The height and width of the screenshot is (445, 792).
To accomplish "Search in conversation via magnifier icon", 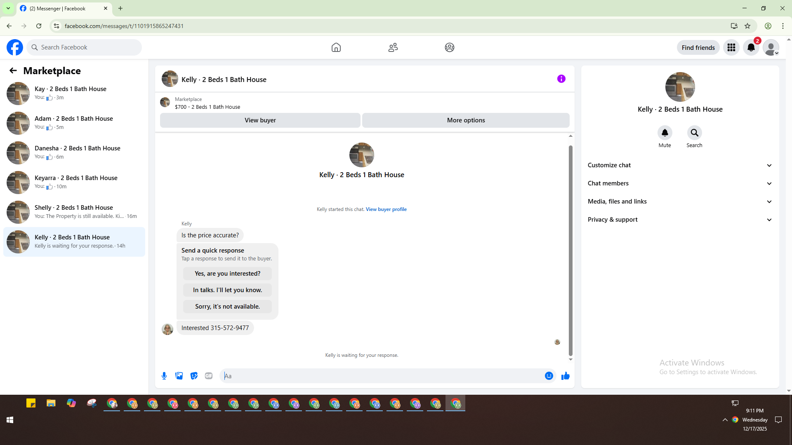I will coord(694,133).
